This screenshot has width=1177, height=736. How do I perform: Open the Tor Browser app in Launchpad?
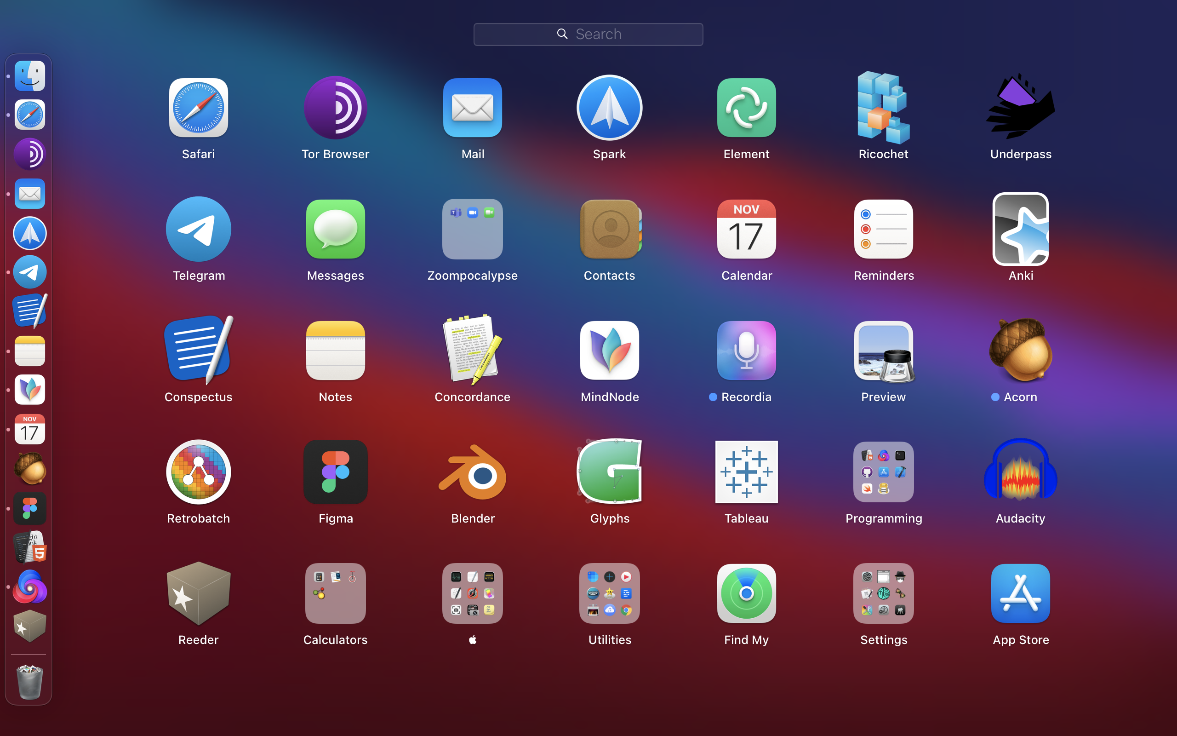335,108
